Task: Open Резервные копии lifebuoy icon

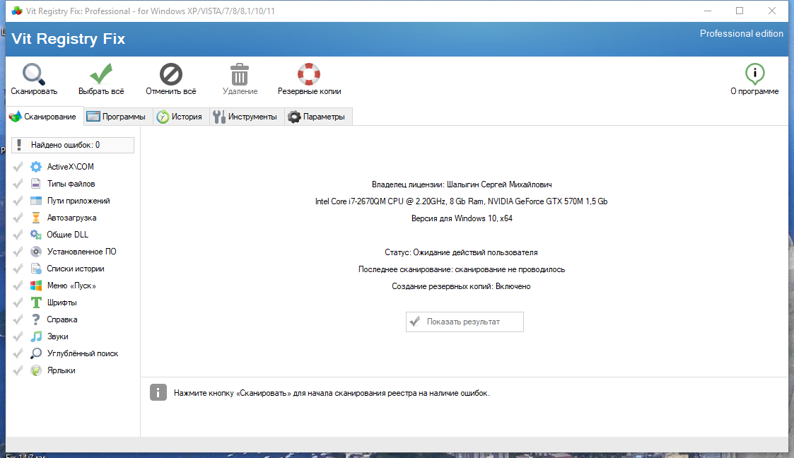Action: (309, 74)
